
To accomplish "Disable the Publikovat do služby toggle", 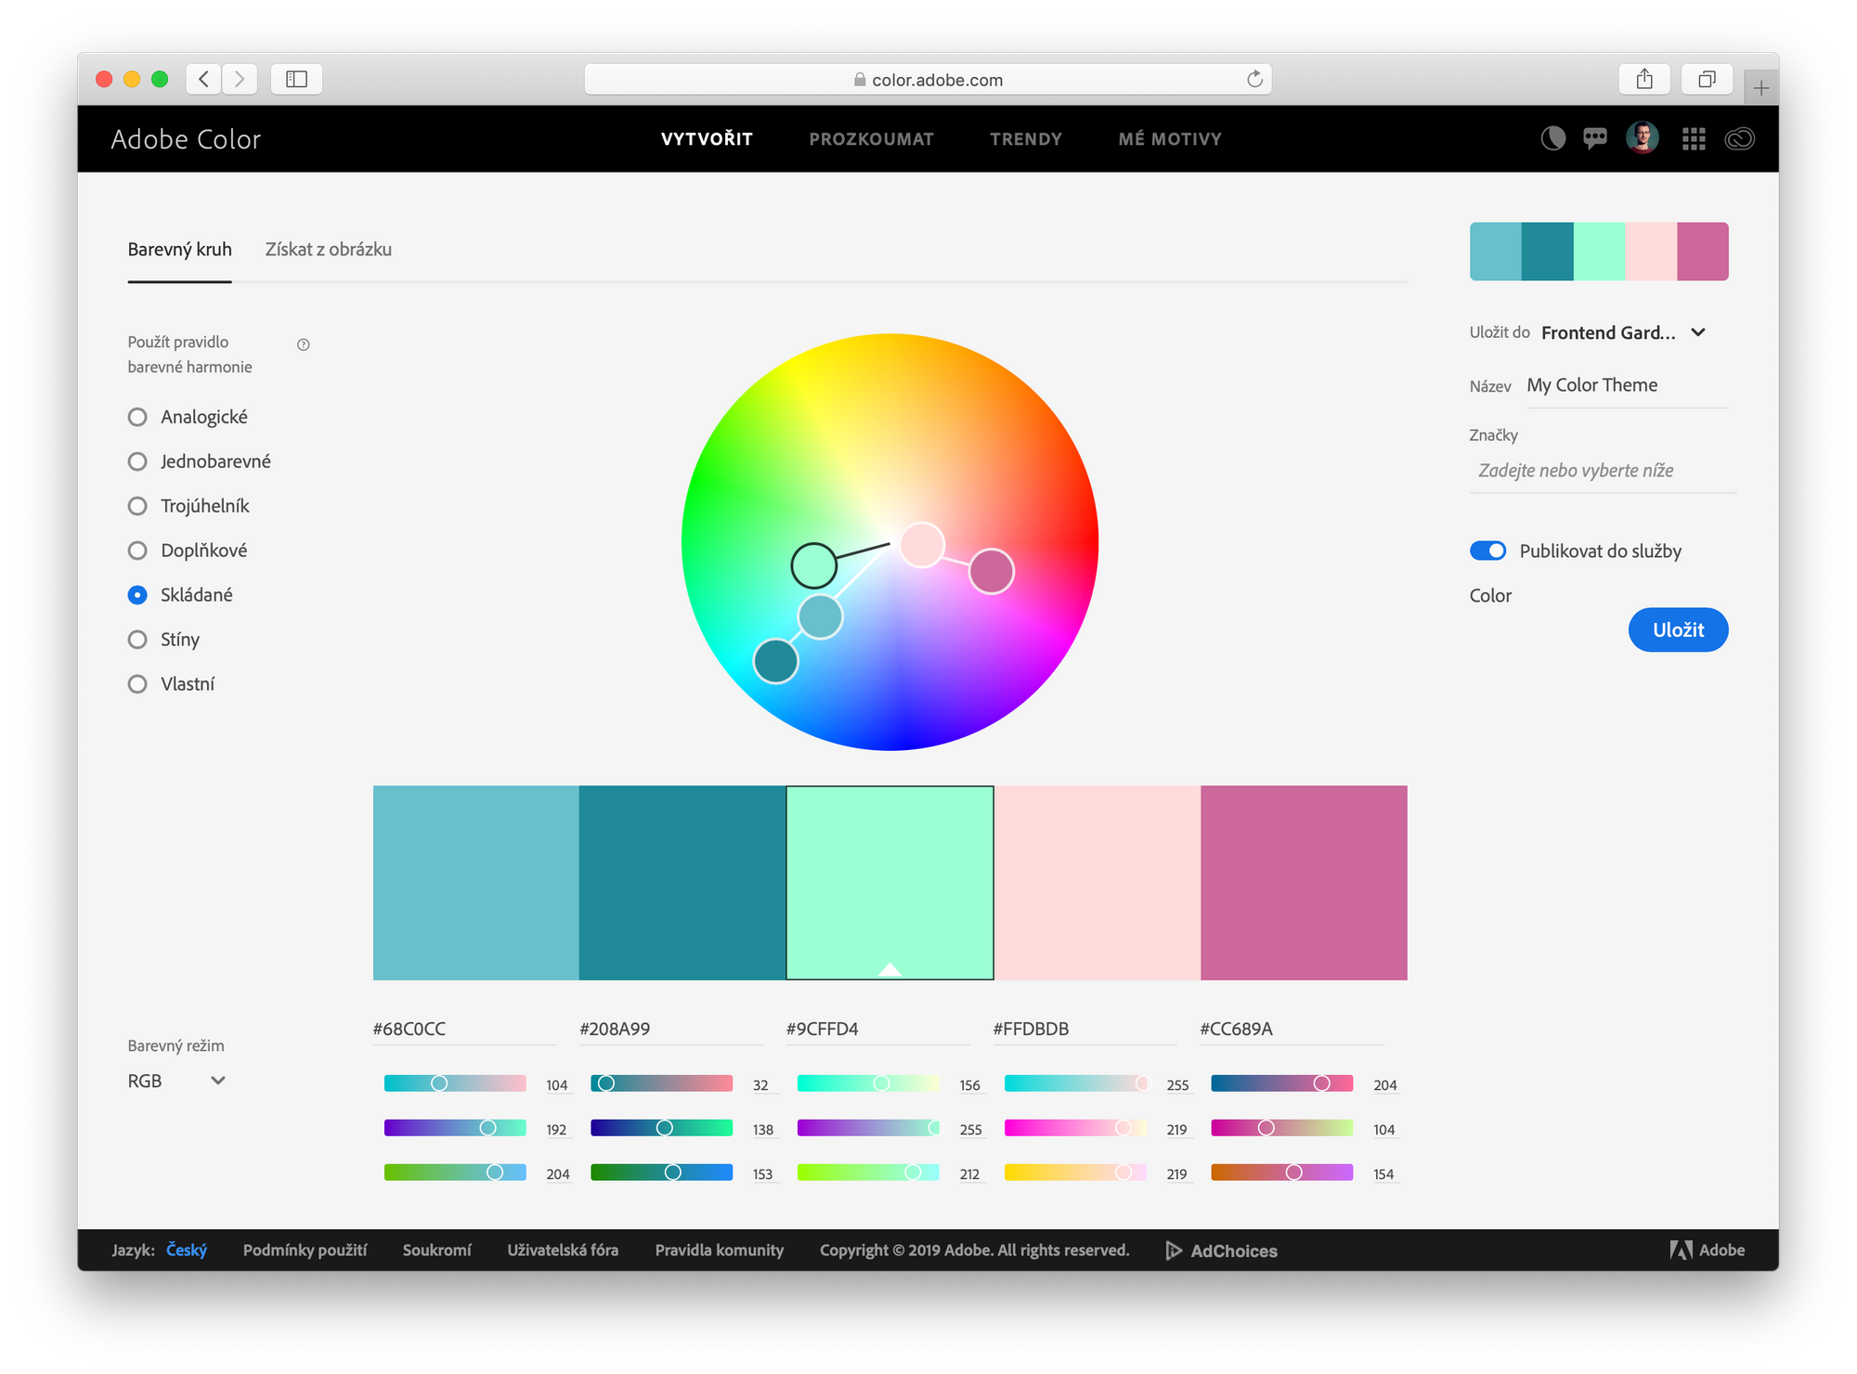I will [1487, 551].
